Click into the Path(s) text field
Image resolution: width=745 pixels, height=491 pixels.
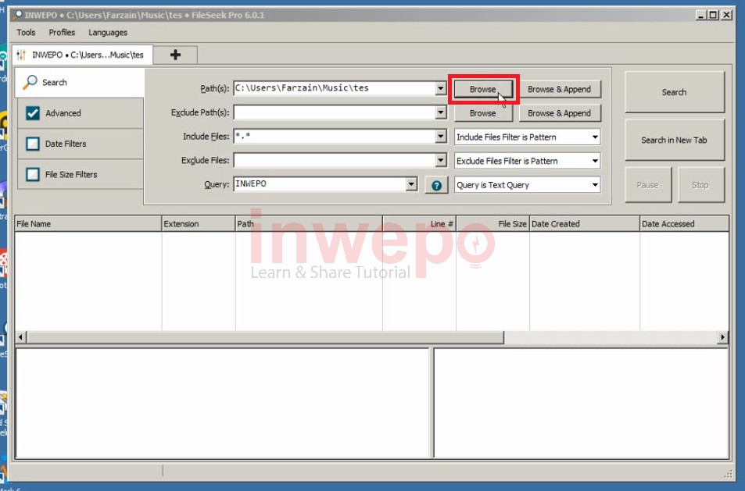point(335,88)
